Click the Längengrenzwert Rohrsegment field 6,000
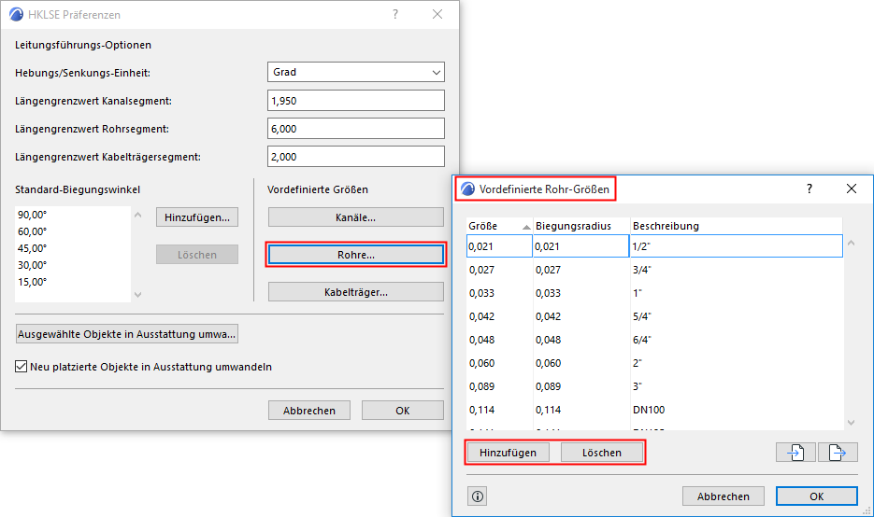Screen dimensions: 874x517 click(355, 129)
